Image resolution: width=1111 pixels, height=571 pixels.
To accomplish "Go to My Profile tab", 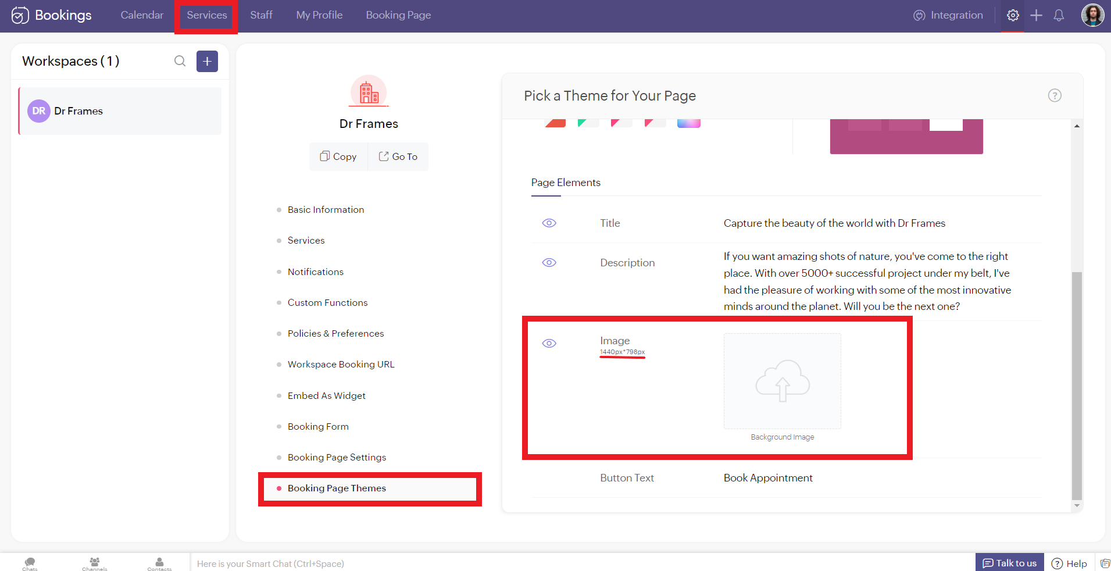I will [x=319, y=15].
